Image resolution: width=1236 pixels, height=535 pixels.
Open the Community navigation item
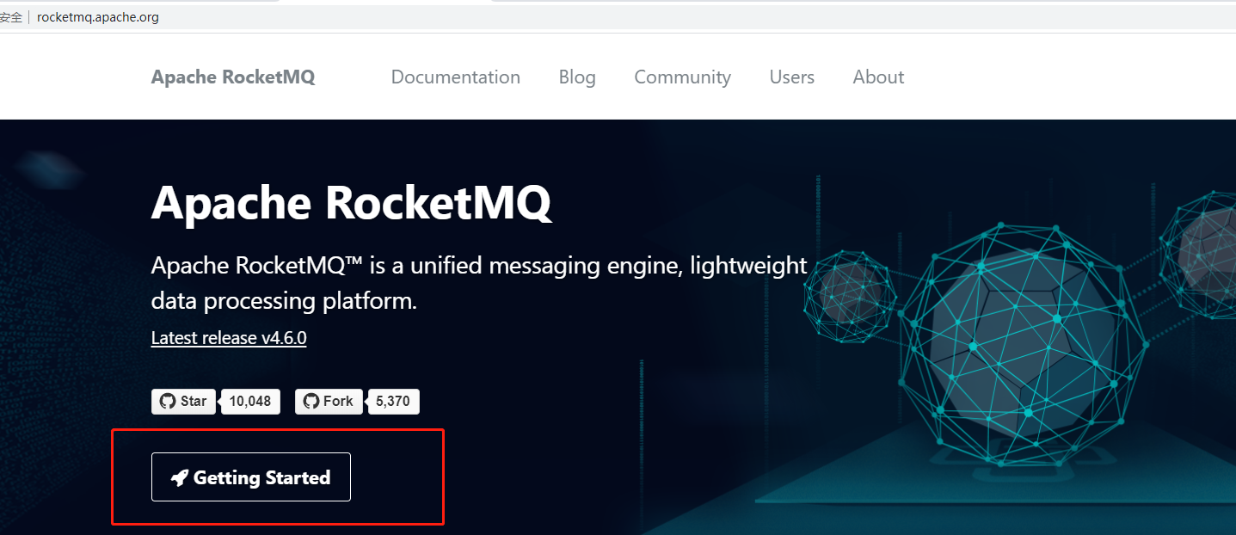pos(683,77)
